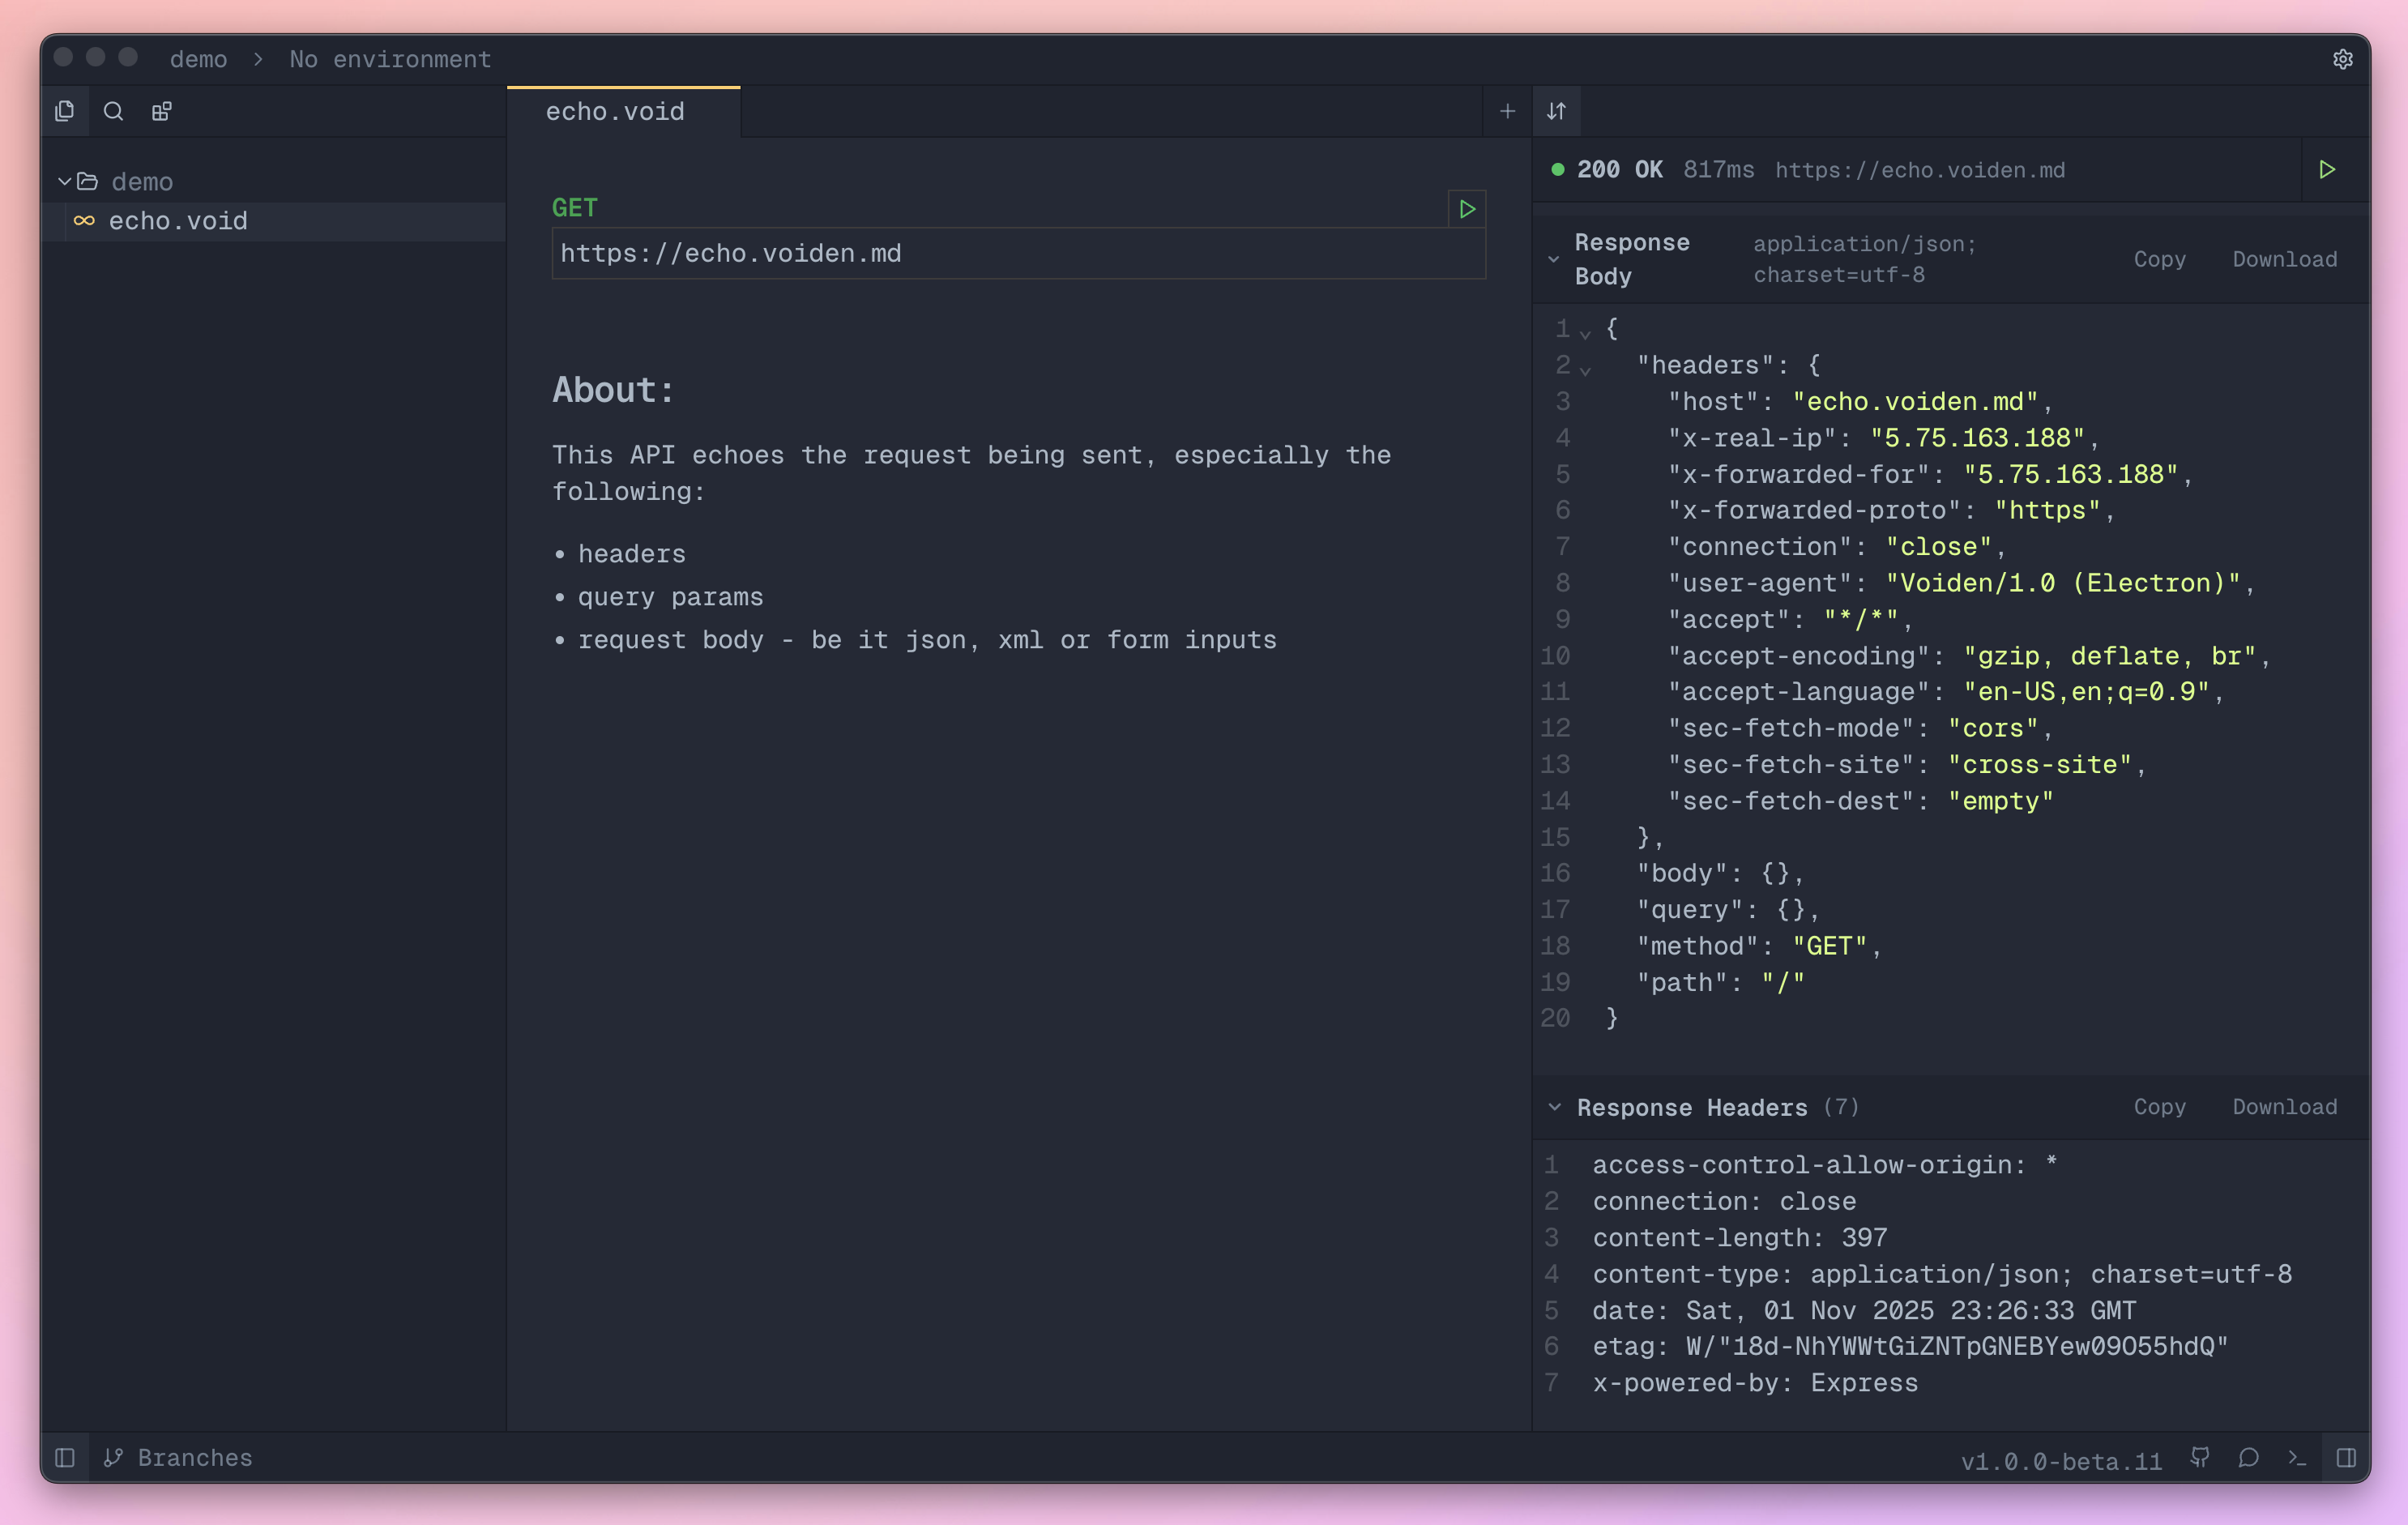Open the file explorer copy/documents icon
This screenshot has height=1525, width=2408.
tap(65, 111)
